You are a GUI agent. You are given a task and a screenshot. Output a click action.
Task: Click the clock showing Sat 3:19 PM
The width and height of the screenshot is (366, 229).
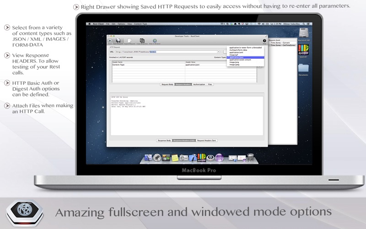[276, 24]
